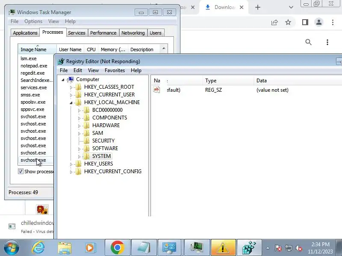Expand the SYSTEM key arrow
Viewport: 342px width, 256px height.
79,157
